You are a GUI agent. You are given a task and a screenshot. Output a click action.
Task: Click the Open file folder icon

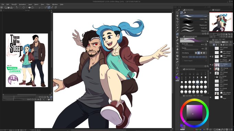[x=8, y=7]
